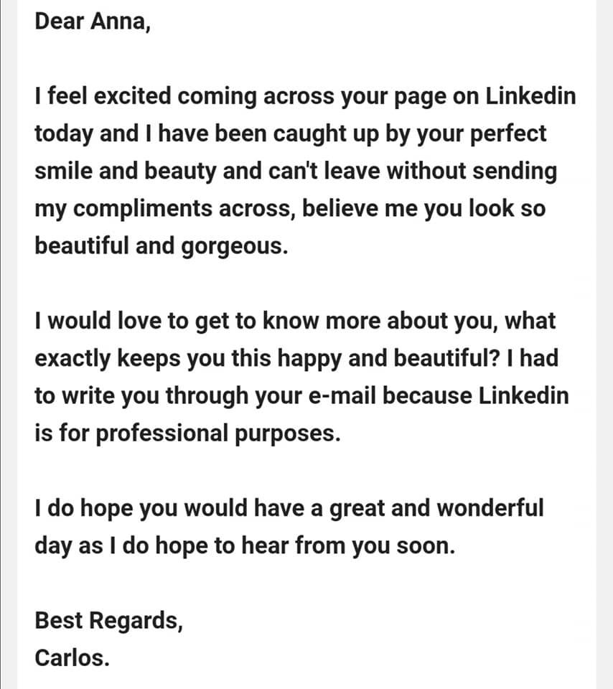This screenshot has width=613, height=689.
Task: Click the signature name "Carlos."
Action: (x=72, y=657)
